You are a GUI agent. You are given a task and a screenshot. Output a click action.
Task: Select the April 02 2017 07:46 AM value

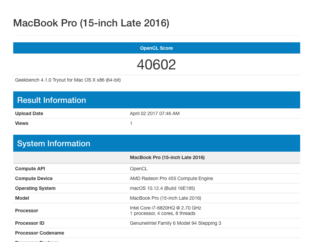coord(154,113)
